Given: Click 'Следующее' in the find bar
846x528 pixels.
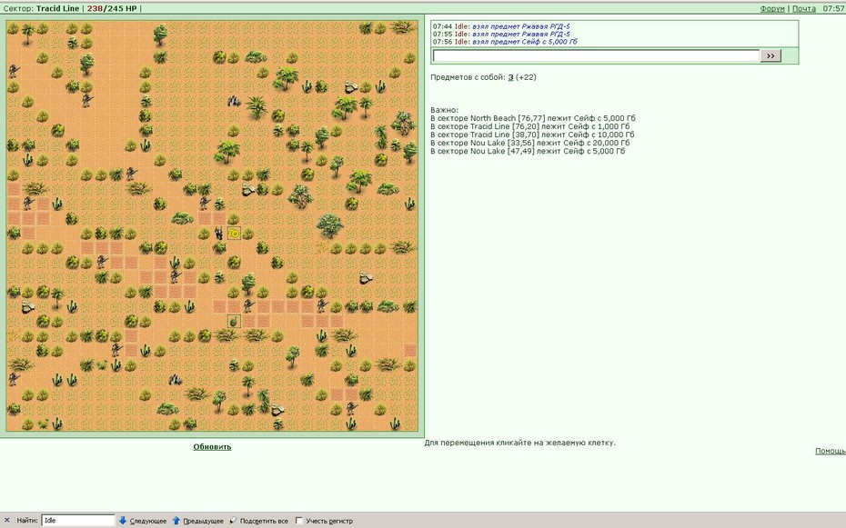Looking at the screenshot, I should pos(148,521).
